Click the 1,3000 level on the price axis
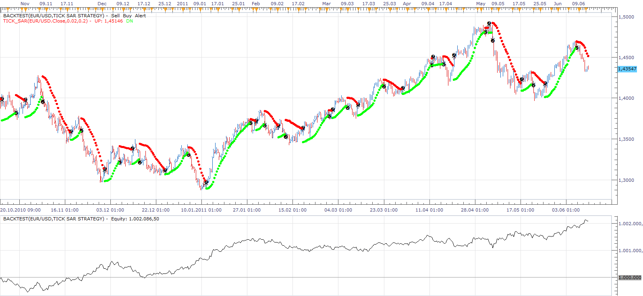Screen dimensions: 643x296 point(626,180)
